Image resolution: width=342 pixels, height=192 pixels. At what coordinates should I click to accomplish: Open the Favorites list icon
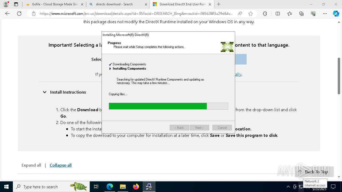290,14
